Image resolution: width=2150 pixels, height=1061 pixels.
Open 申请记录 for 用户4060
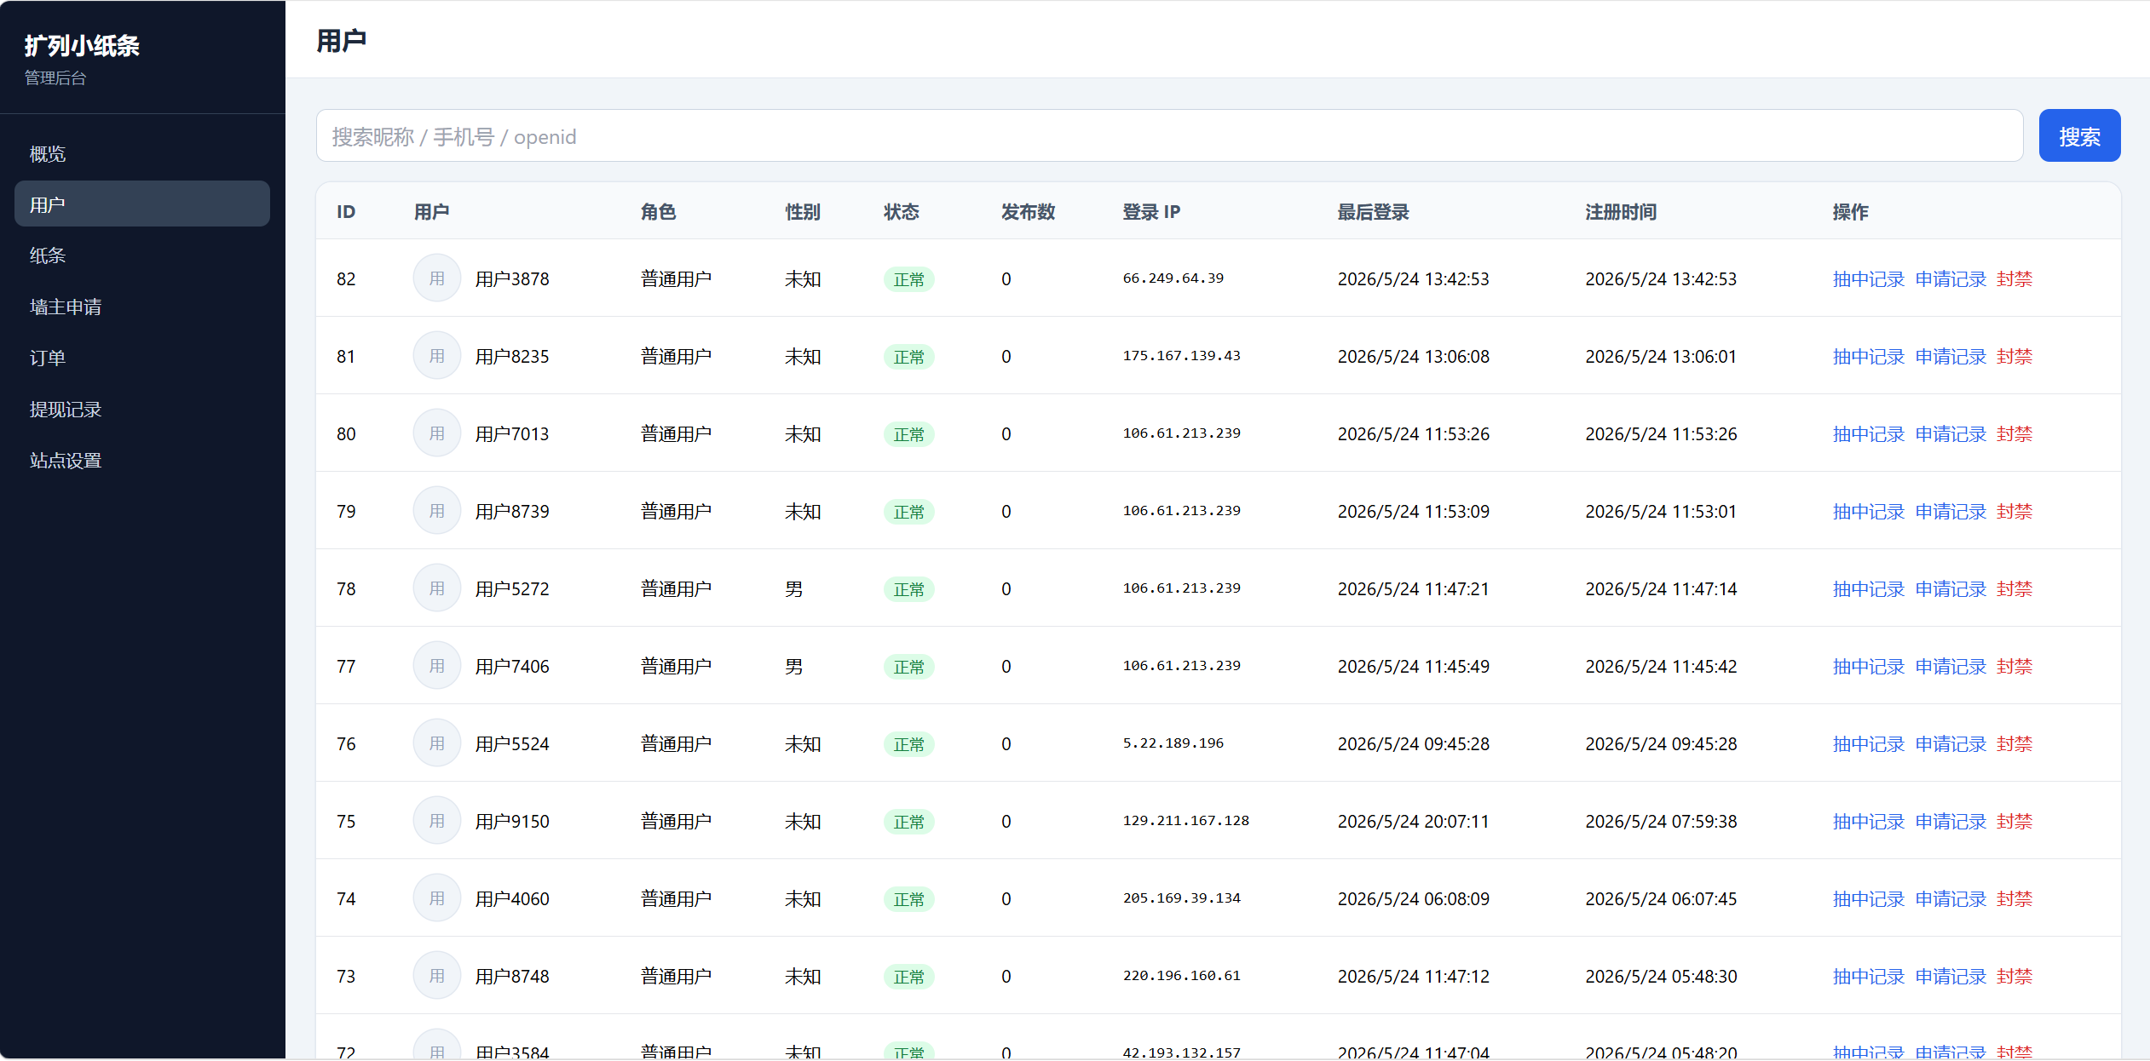tap(1951, 899)
